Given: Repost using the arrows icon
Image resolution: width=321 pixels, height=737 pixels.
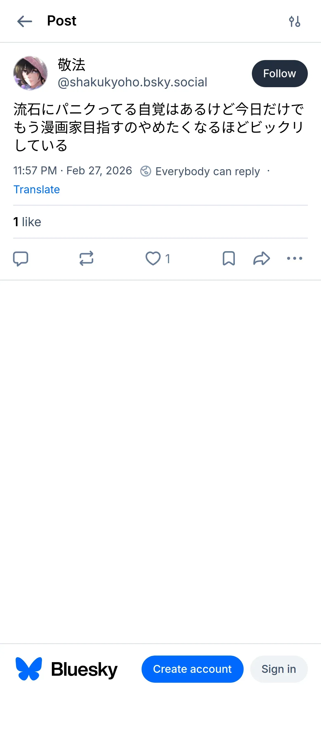Looking at the screenshot, I should 86,259.
